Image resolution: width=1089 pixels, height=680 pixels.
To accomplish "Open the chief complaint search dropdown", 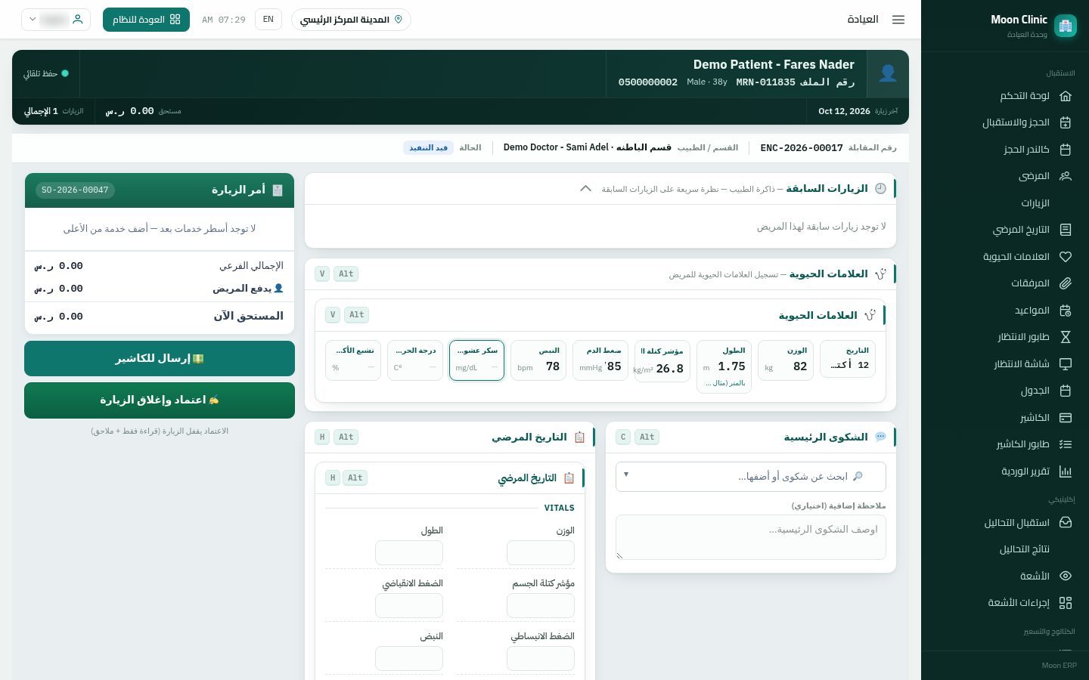I will point(751,477).
